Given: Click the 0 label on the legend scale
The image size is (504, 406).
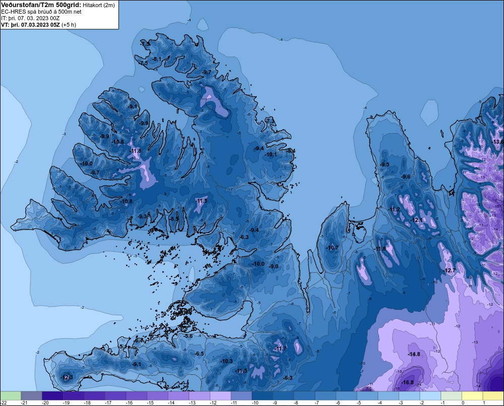Looking at the screenshot, I should [463, 403].
